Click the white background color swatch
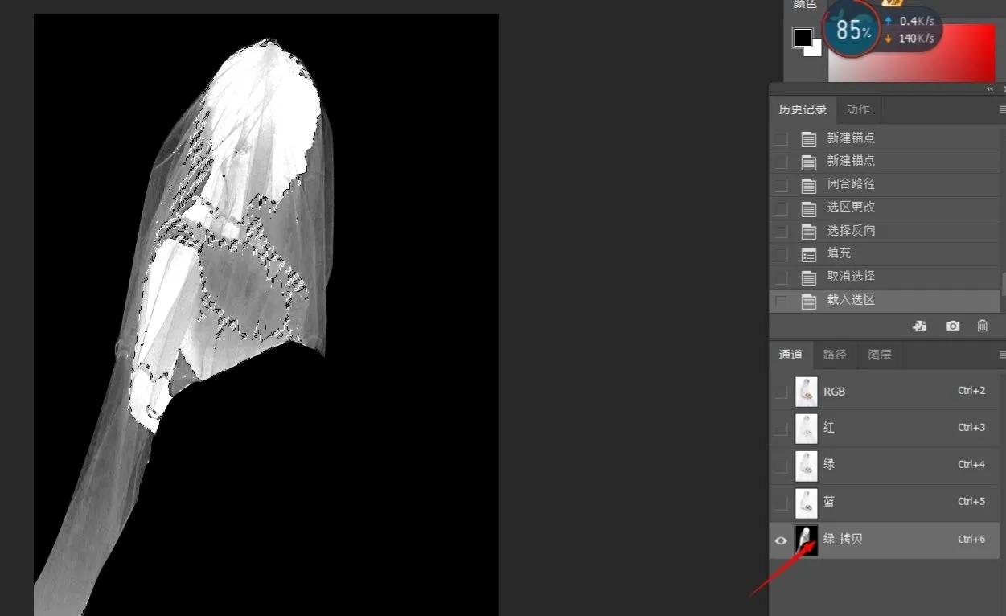The width and height of the screenshot is (1006, 616). [816, 51]
